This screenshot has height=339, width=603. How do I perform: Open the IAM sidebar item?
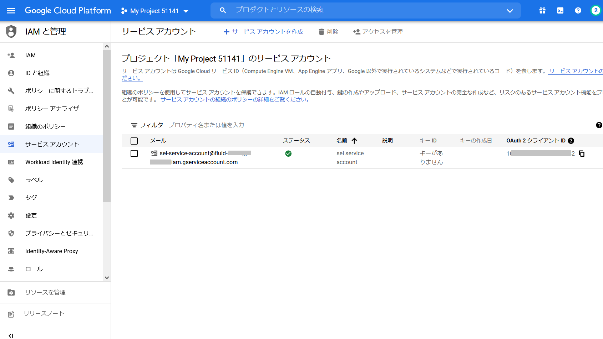tap(52, 55)
